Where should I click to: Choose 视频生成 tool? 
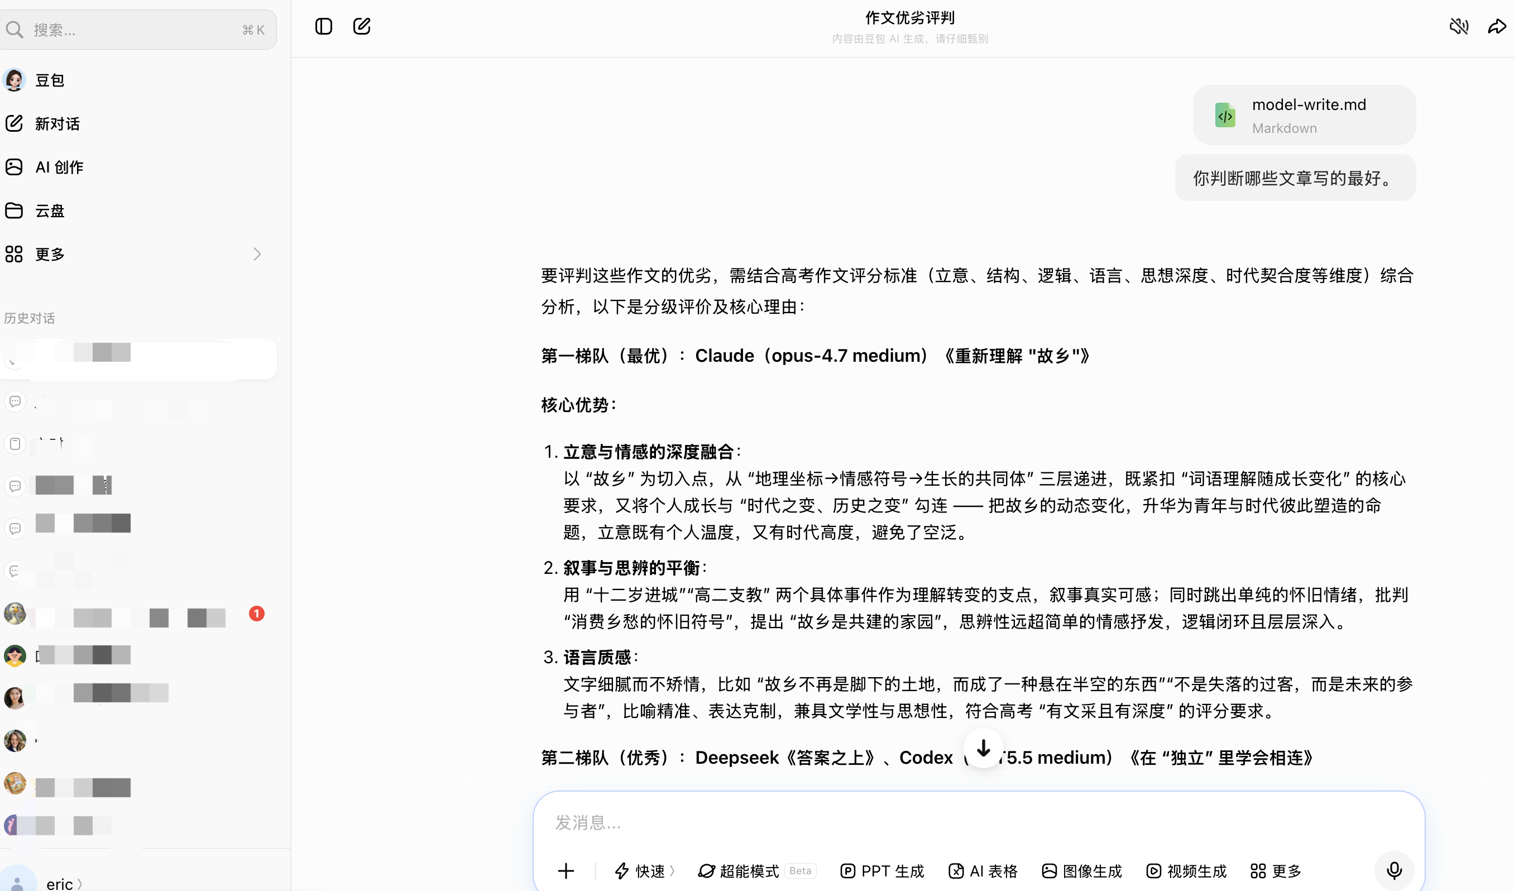[1186, 870]
